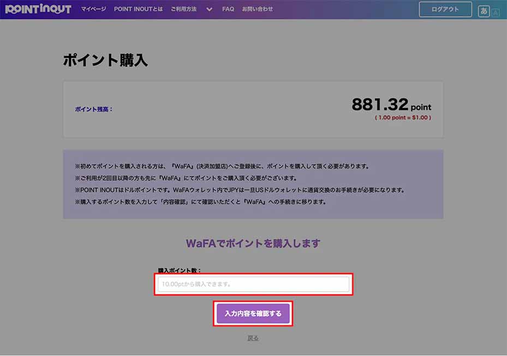
Task: Click the ポイント購入 page heading
Action: (x=105, y=60)
